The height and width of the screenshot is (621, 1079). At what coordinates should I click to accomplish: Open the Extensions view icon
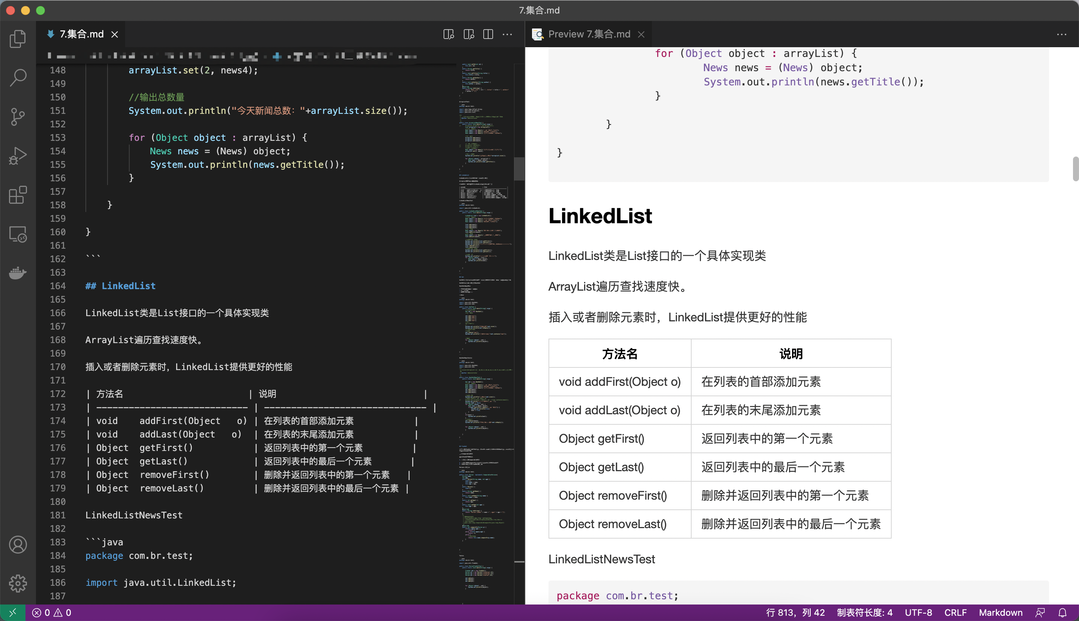[x=18, y=195]
